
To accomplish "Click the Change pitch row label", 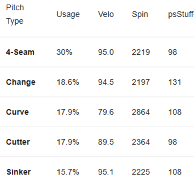I will tap(21, 82).
